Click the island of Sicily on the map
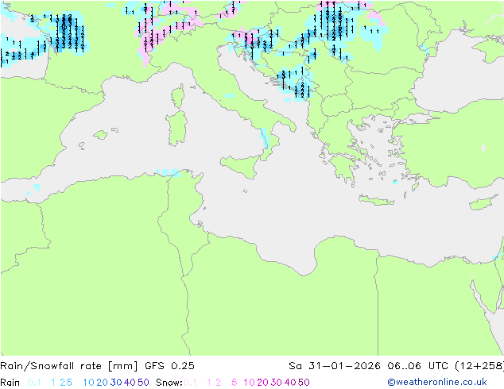Screen dimensions: 504x389 point(241,165)
